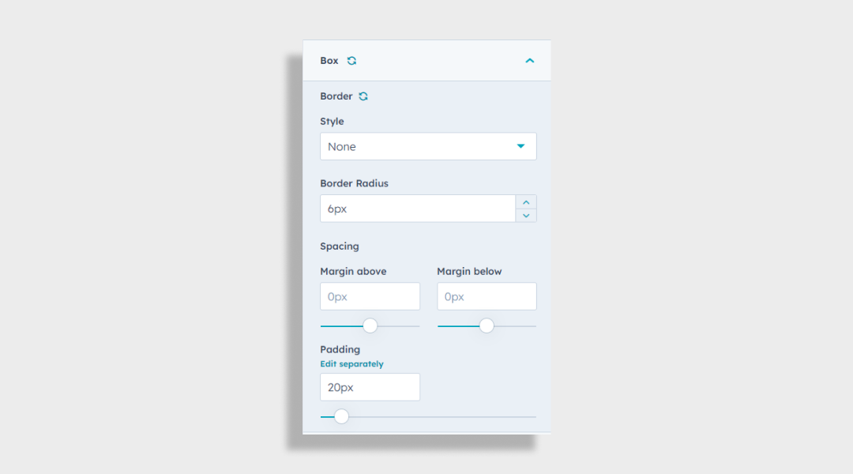Viewport: 853px width, 474px height.
Task: Decrease Border Radius with down stepper
Action: click(x=526, y=216)
